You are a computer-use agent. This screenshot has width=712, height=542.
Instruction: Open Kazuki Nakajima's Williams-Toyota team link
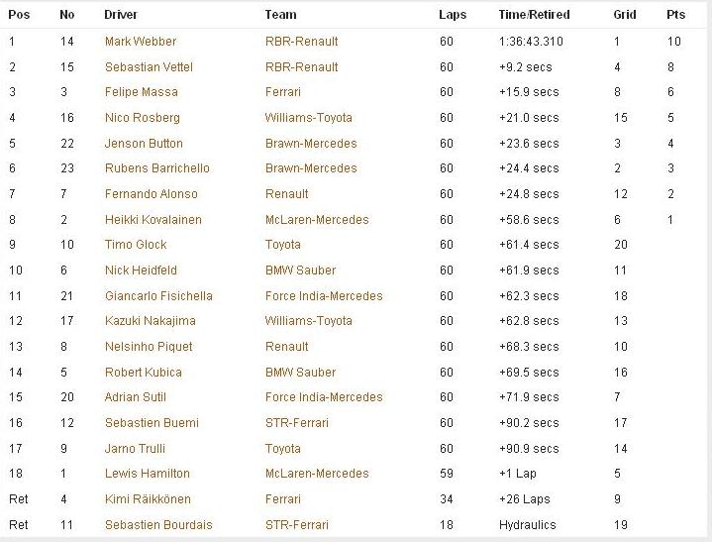309,321
